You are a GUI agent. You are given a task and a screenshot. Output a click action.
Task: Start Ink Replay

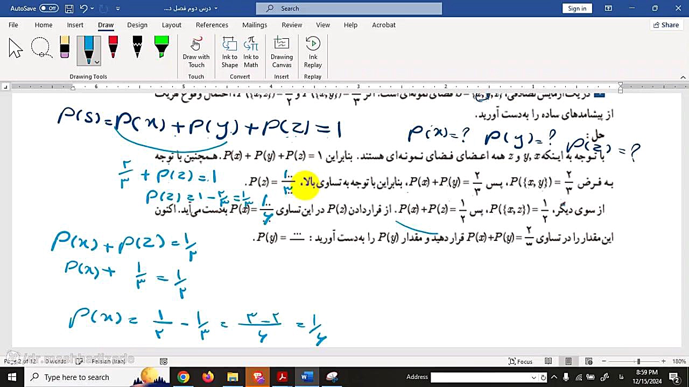coord(313,53)
